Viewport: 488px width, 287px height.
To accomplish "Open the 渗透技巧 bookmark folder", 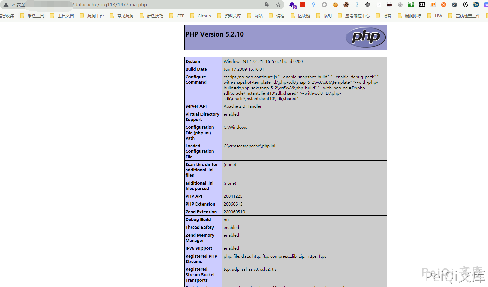I will (151, 16).
